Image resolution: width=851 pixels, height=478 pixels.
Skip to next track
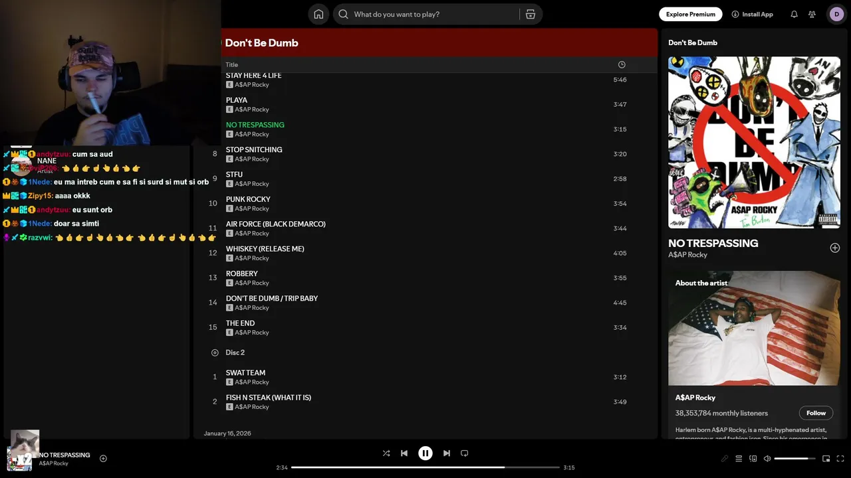[447, 453]
